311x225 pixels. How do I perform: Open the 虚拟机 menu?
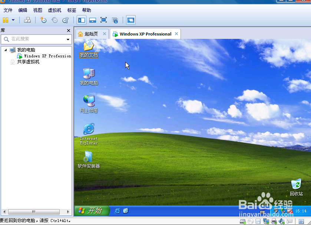tap(54, 10)
